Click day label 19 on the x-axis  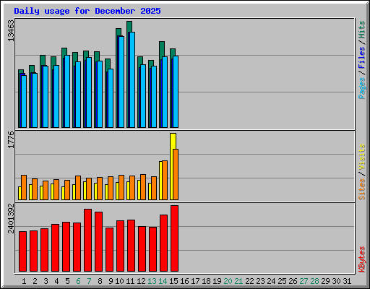point(217,281)
